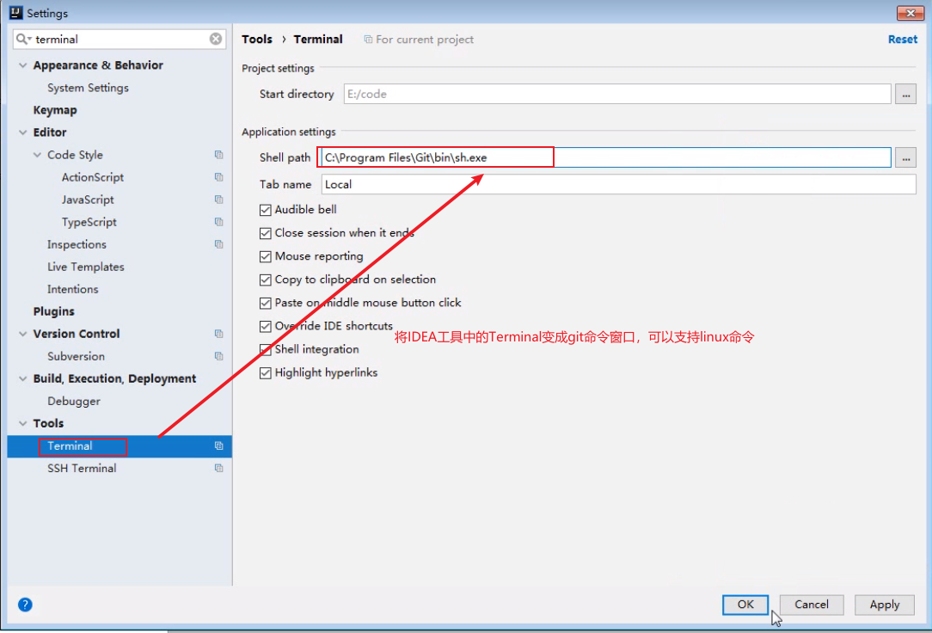Click project-level icon beside Terminal row

(x=218, y=446)
